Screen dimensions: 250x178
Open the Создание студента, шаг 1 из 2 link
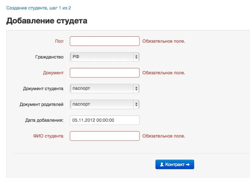tap(39, 8)
